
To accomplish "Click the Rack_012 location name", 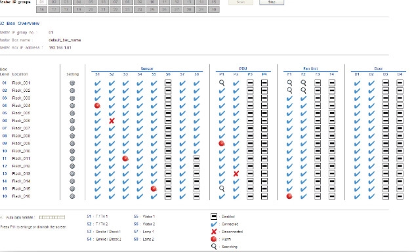I will tap(21, 166).
